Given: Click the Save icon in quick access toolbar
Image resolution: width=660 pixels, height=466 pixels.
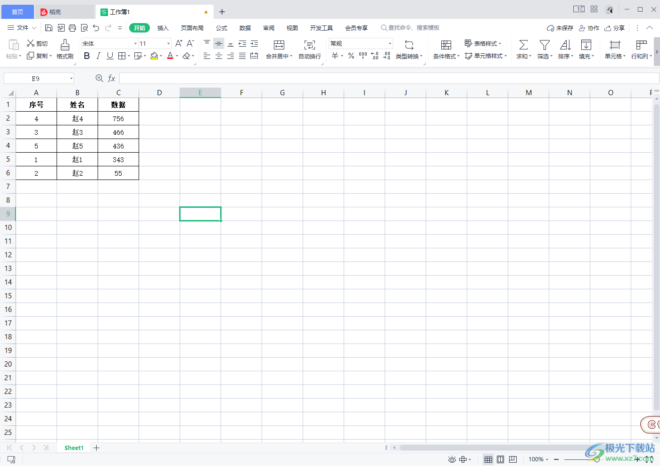Looking at the screenshot, I should (x=49, y=28).
